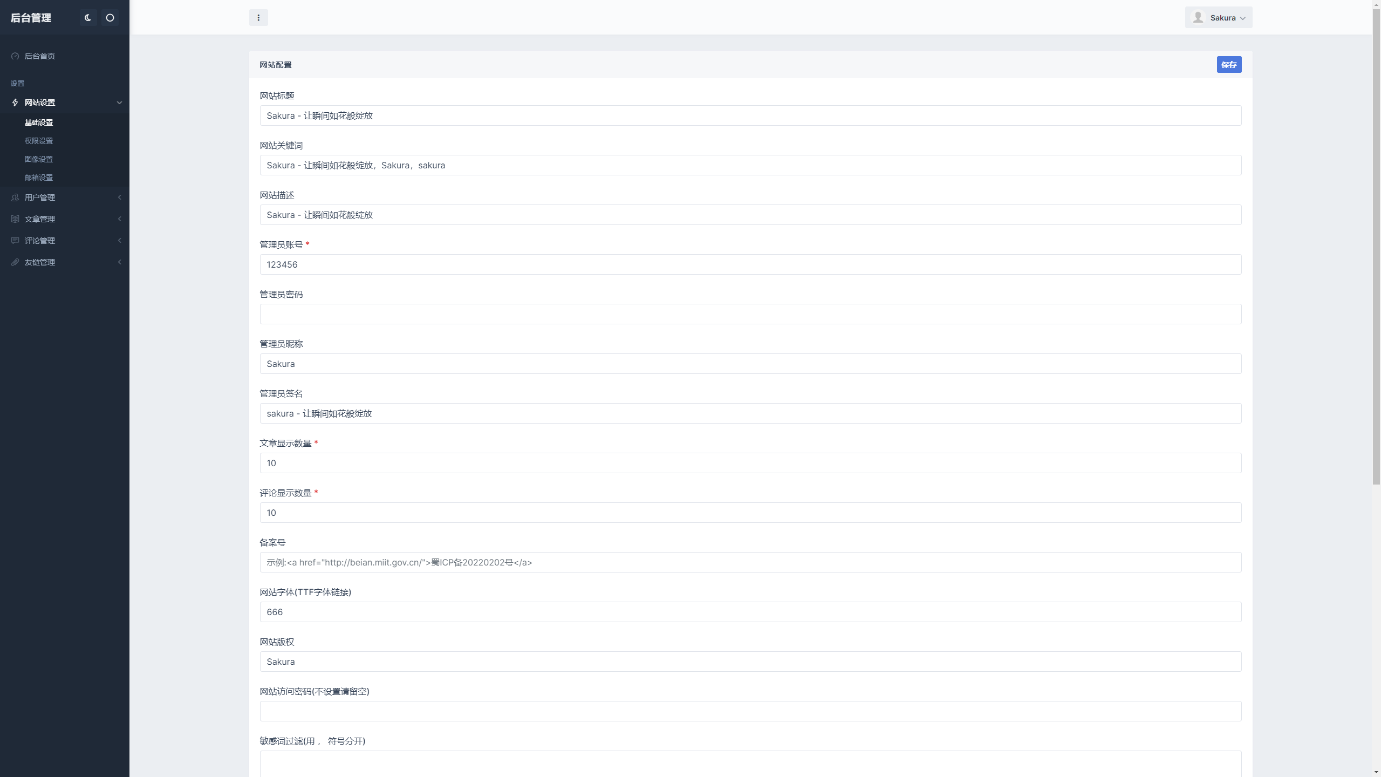
Task: Open 权限设置 submenu item
Action: coord(39,141)
